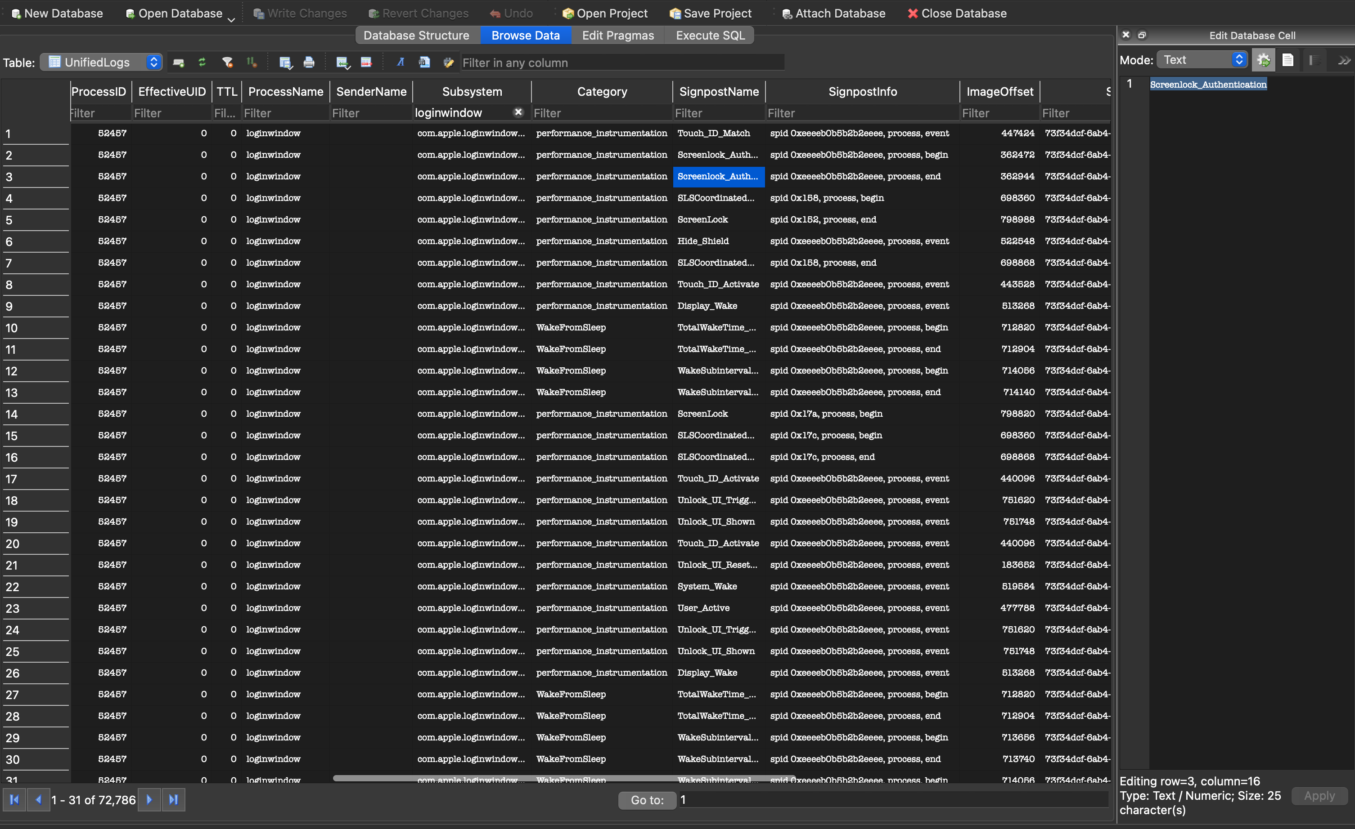Click the New Database toolbar icon
1355x829 pixels.
17,14
